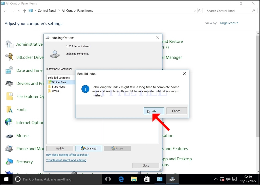Open the Action Center notifications icon

coord(234,179)
